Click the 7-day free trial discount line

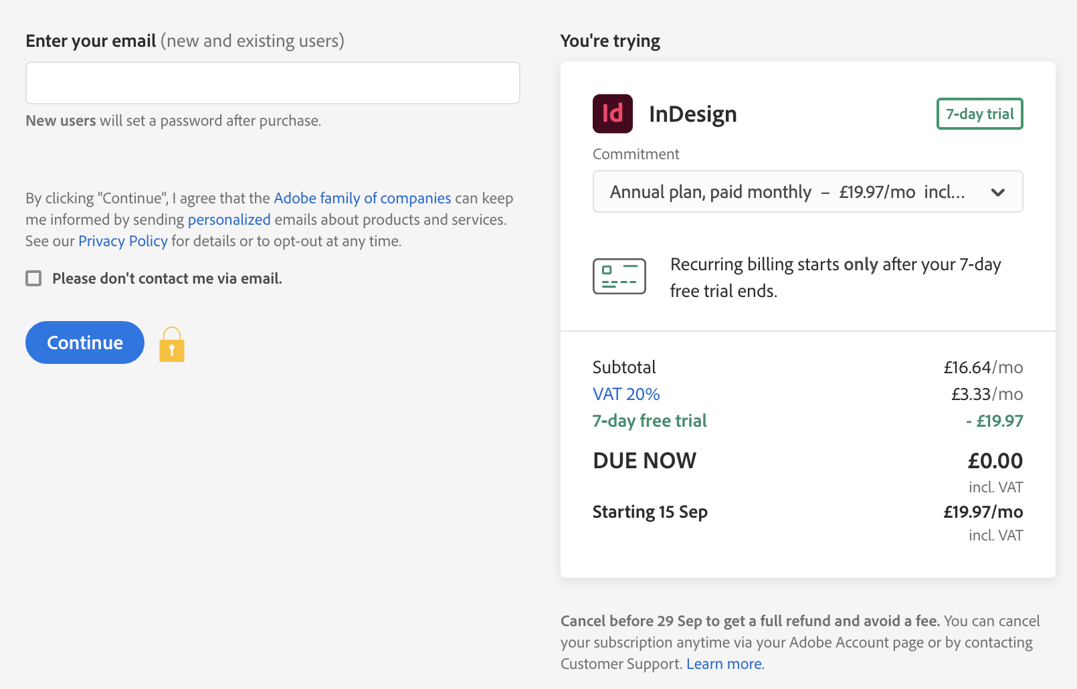point(649,421)
